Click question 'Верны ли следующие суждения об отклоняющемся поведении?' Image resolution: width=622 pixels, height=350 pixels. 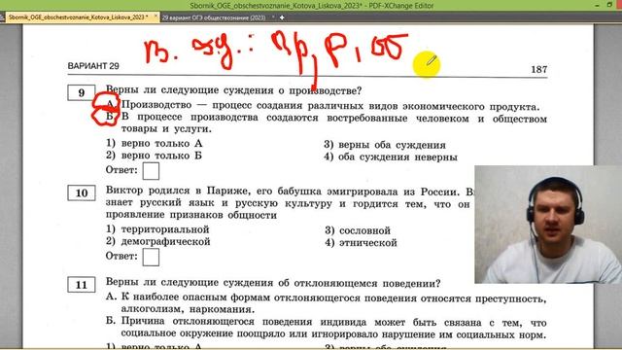pyautogui.click(x=273, y=283)
